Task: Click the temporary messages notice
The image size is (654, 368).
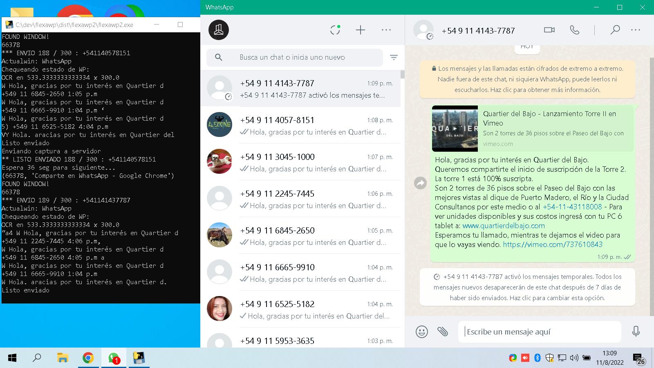Action: coord(527,287)
